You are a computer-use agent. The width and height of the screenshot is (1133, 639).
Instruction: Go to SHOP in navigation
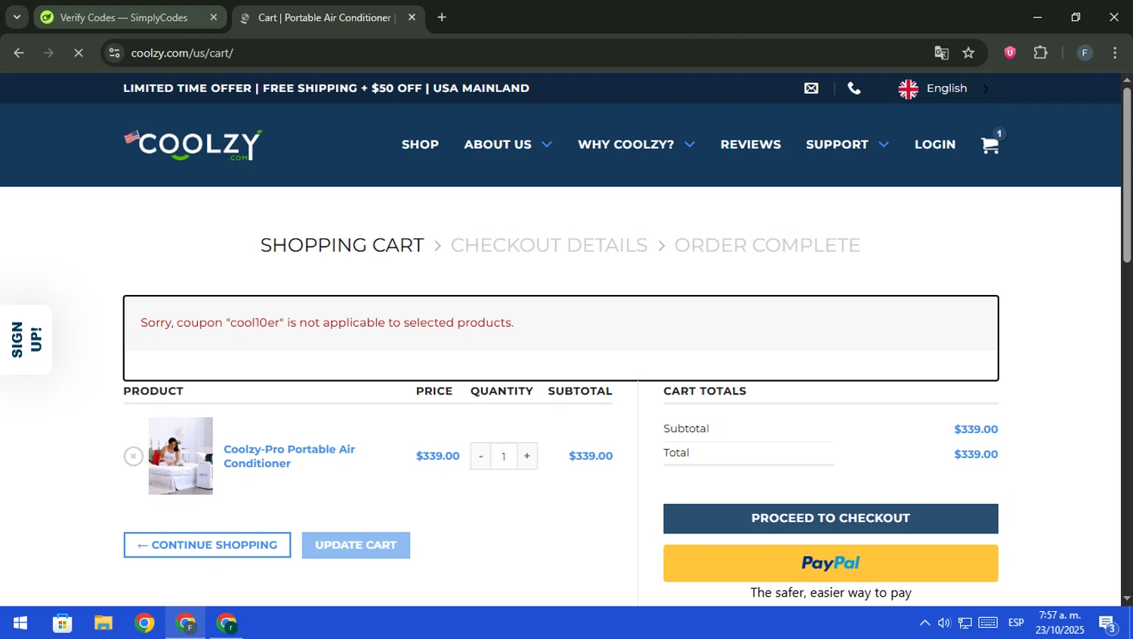(x=420, y=144)
